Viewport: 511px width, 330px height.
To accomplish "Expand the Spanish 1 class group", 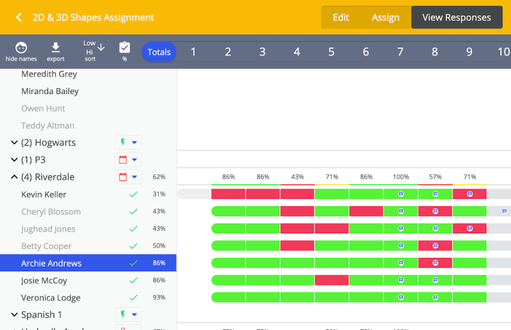I will point(14,315).
